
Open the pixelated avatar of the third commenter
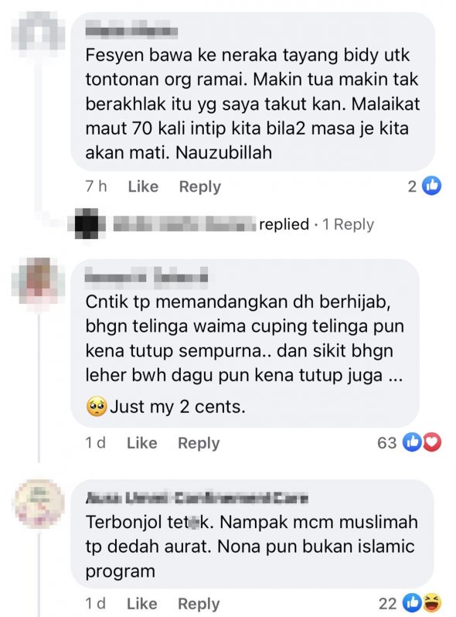tap(39, 503)
